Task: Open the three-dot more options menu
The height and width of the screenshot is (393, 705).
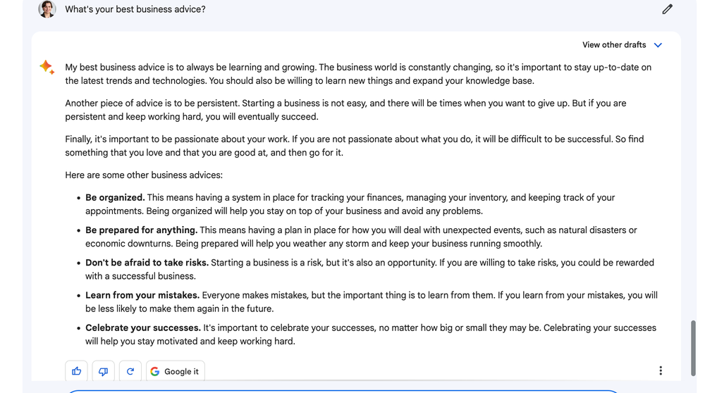Action: [660, 370]
